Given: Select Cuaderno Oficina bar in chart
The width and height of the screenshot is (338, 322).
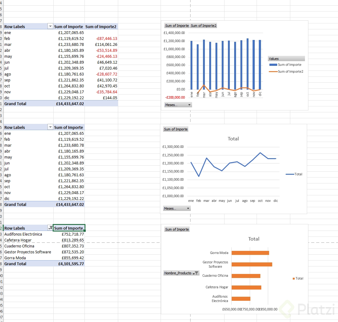Looking at the screenshot, I should [246, 276].
